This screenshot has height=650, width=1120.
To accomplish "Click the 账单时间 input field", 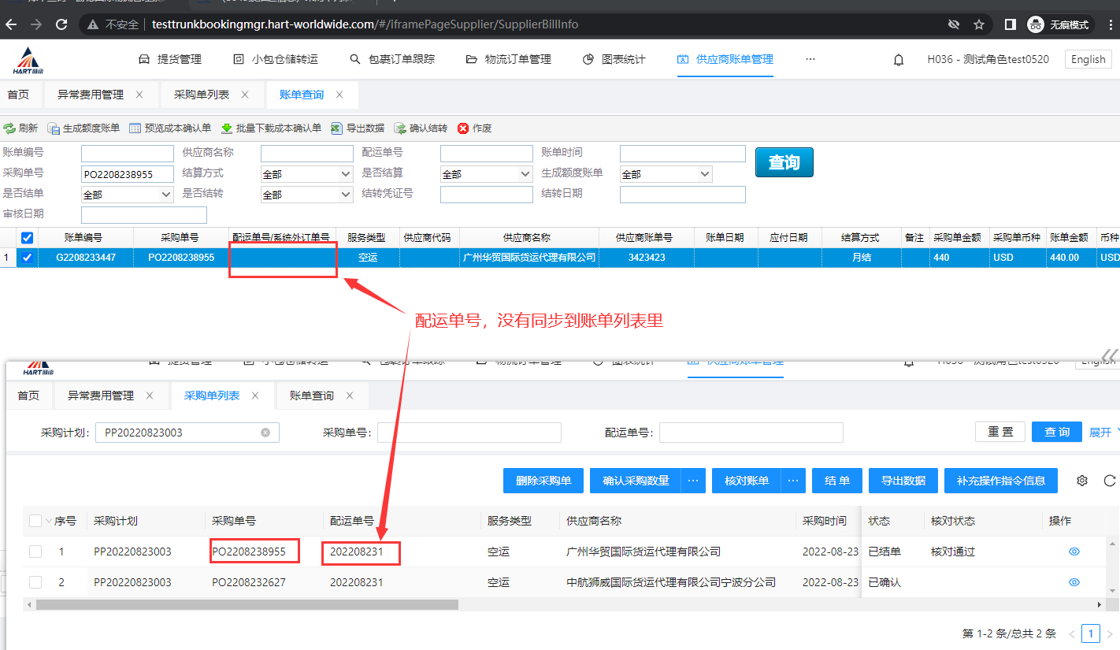I will 682,154.
